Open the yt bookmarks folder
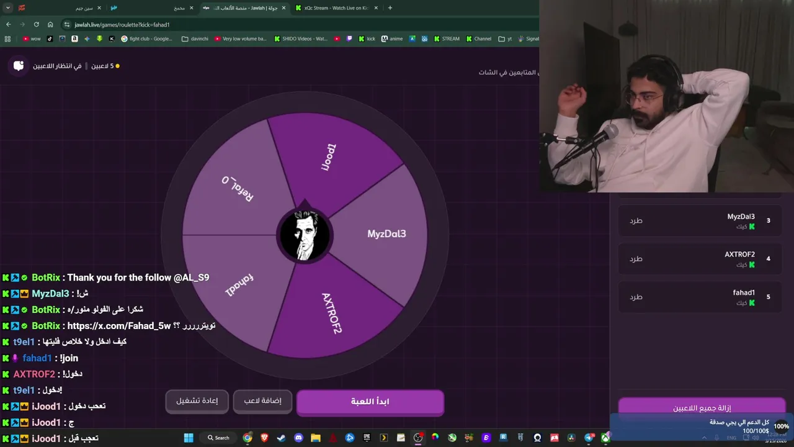794x447 pixels. tap(505, 38)
